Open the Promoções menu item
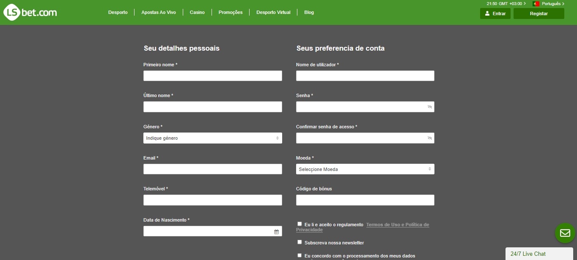The height and width of the screenshot is (260, 577). tap(230, 12)
